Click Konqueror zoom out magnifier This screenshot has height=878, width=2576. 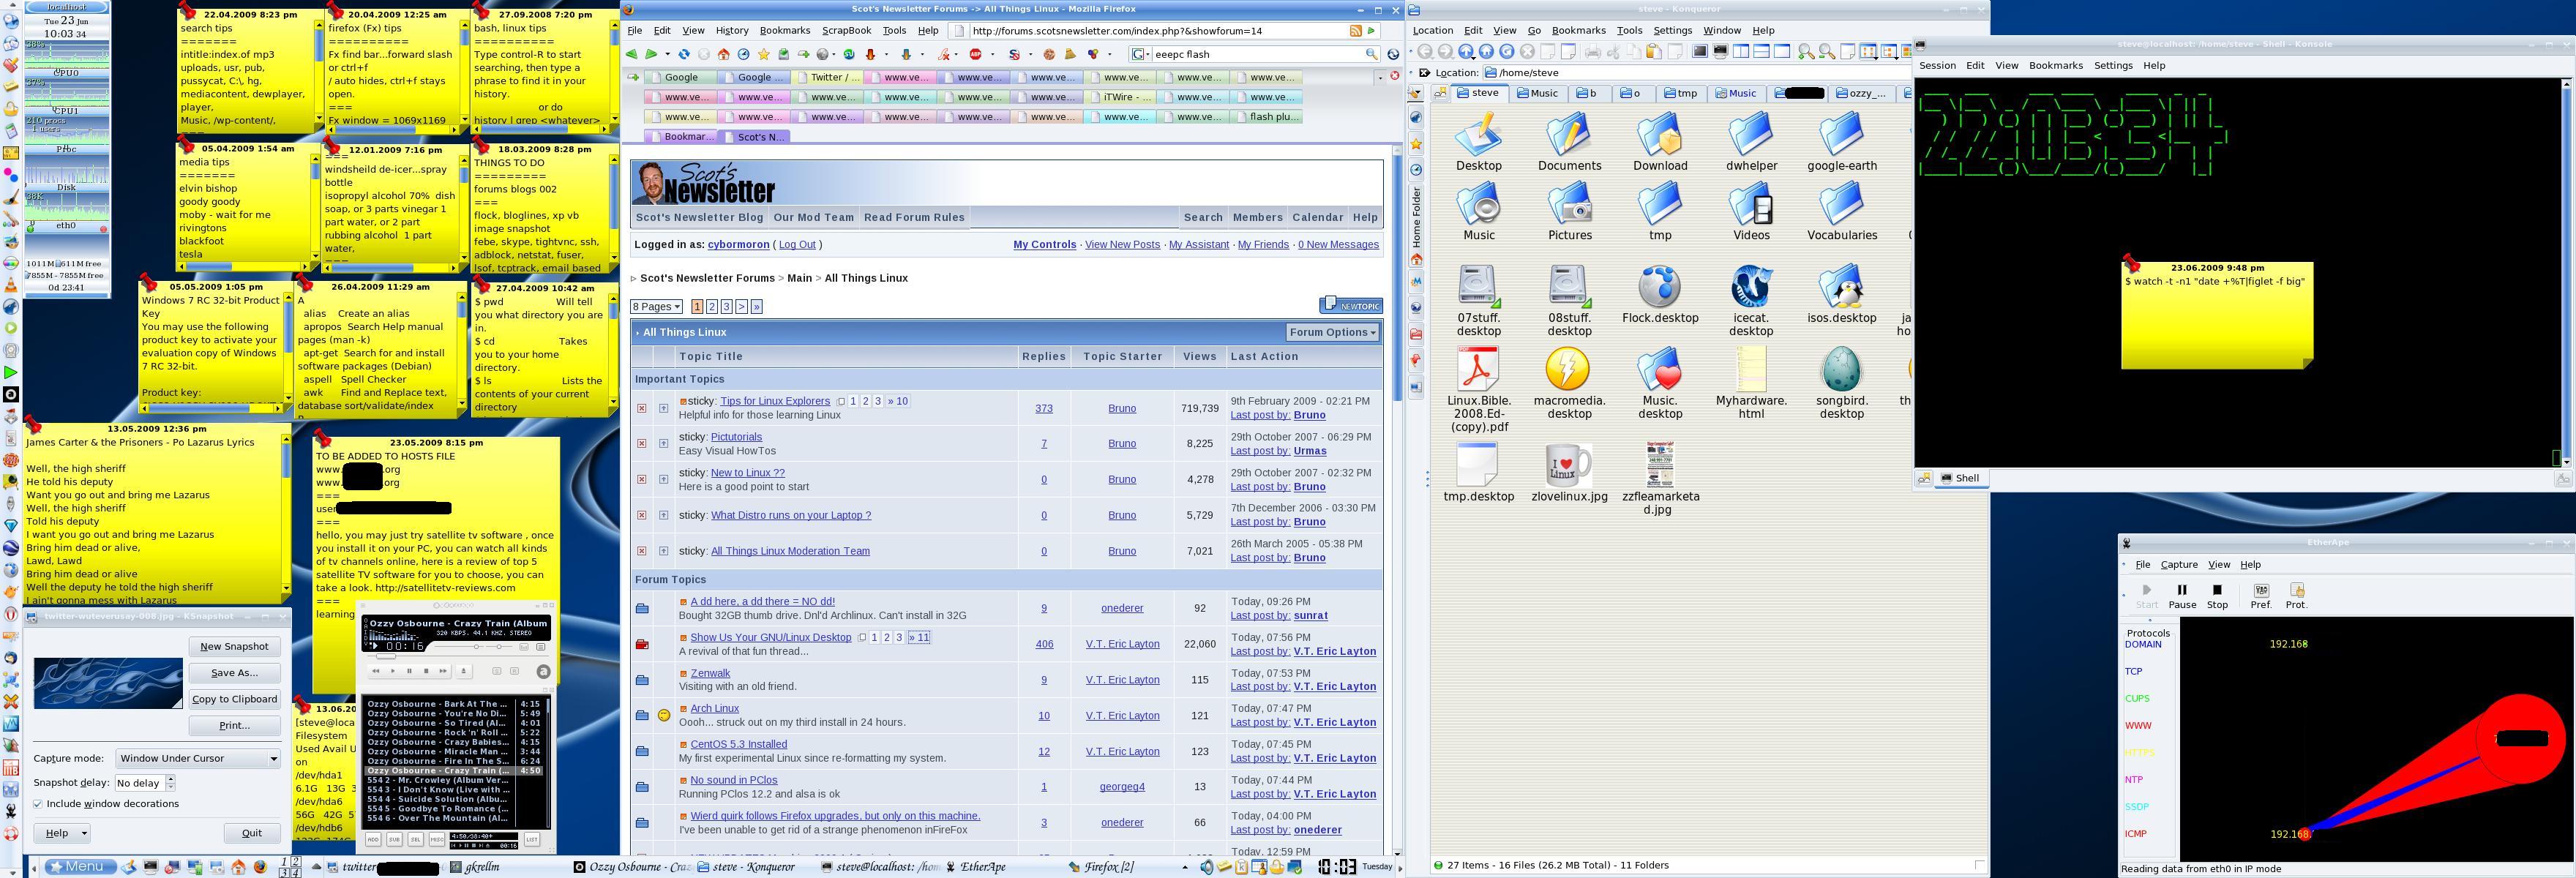coord(1827,52)
